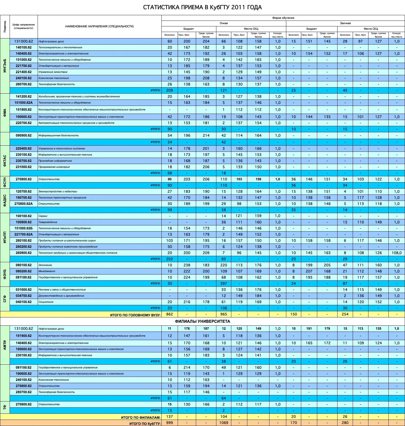Select the 'Места СКЦ' header under Очная
This screenshot has width=405, height=426.
(251, 29)
